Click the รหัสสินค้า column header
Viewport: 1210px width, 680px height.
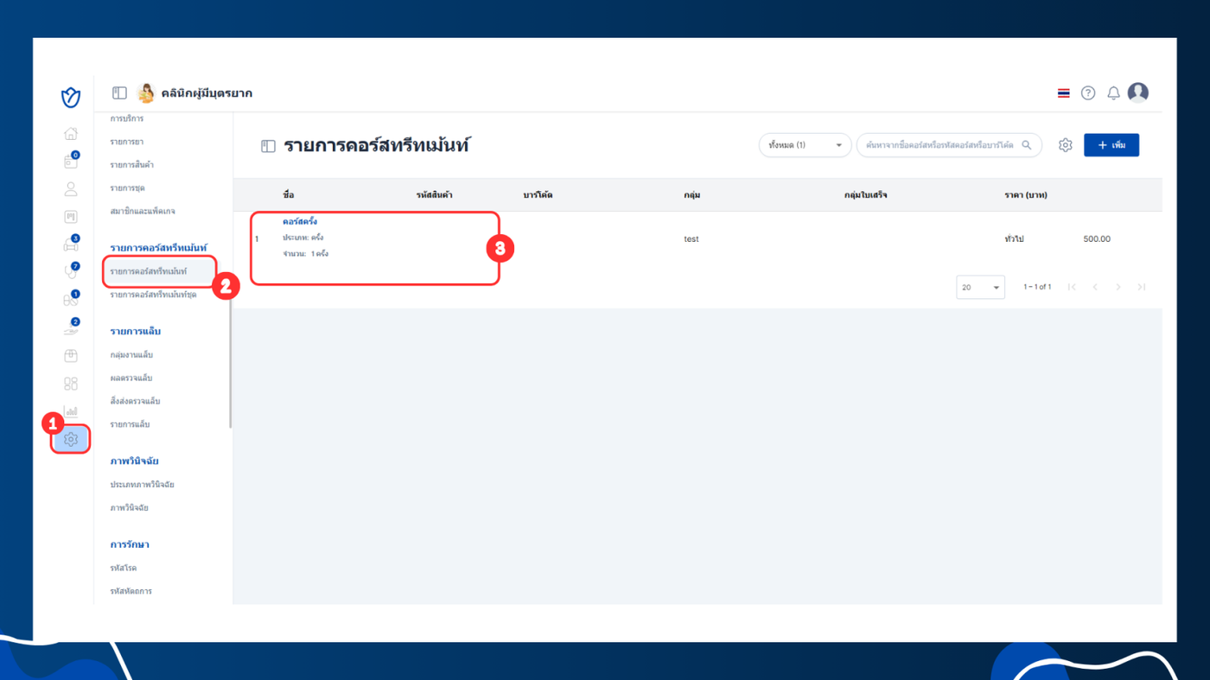pyautogui.click(x=435, y=195)
